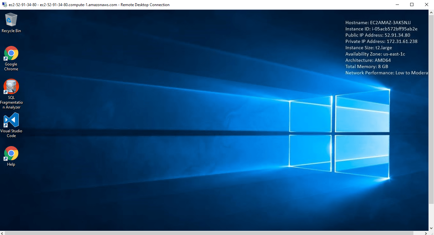434x235 pixels.
Task: Close the Remote Desktop Connection window
Action: click(427, 5)
